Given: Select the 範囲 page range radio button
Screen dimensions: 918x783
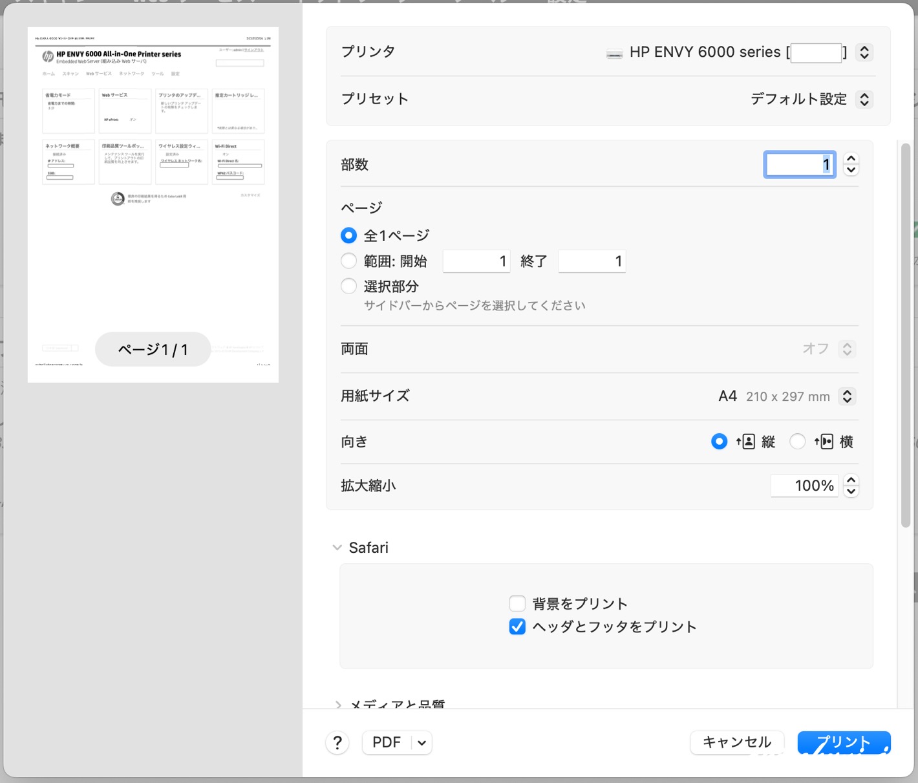Looking at the screenshot, I should [348, 261].
